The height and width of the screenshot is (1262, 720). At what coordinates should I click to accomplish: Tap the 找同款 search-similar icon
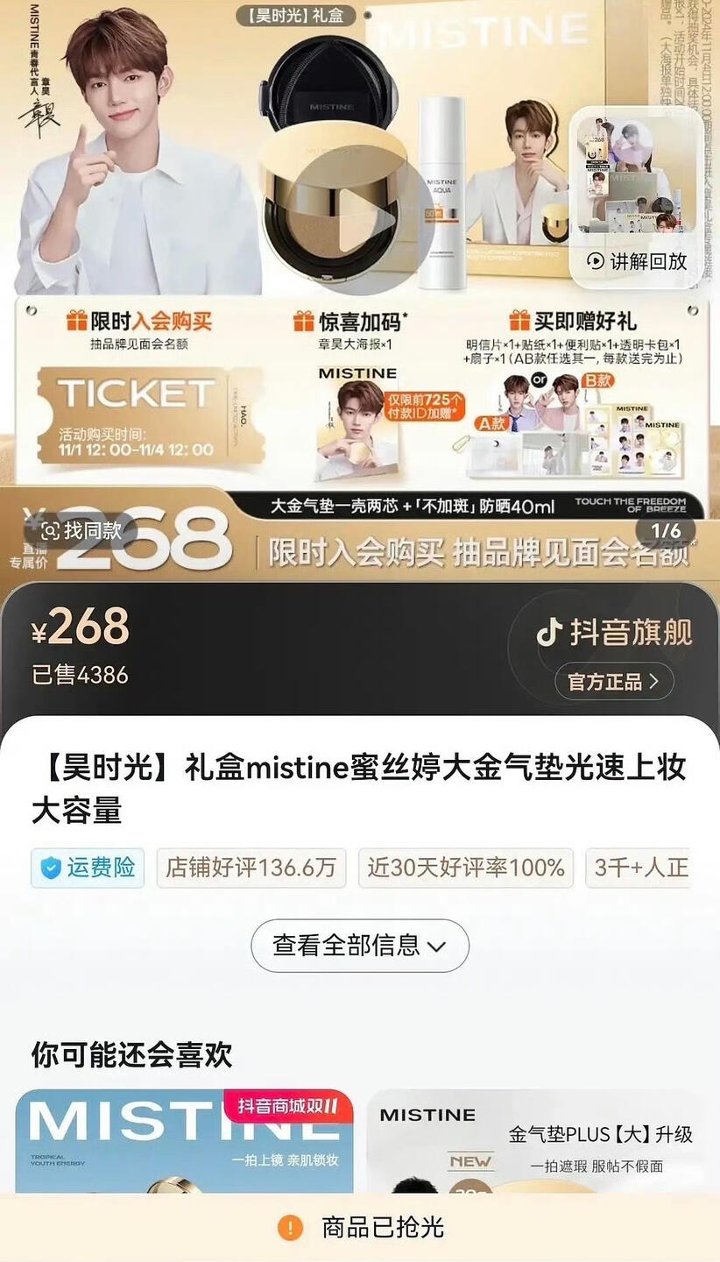click(x=51, y=530)
